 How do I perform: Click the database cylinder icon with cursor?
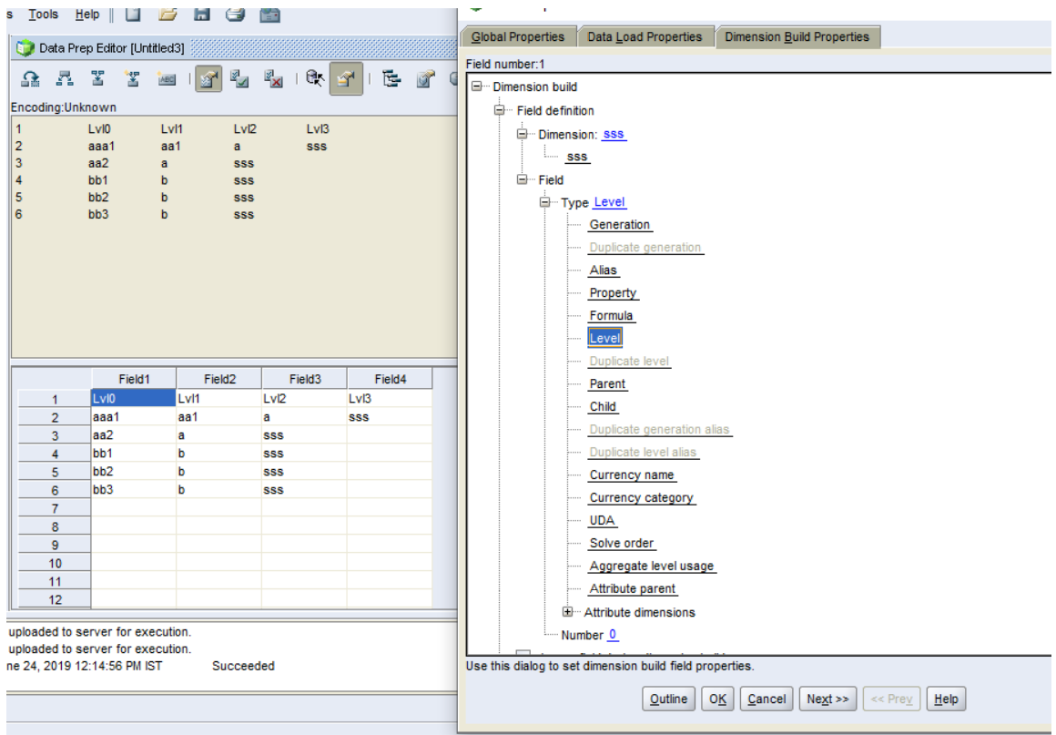pyautogui.click(x=314, y=78)
